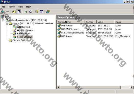This screenshot has height=94, width=134.
Task: Sort by the Option Name column header
Action: pos(71,22)
